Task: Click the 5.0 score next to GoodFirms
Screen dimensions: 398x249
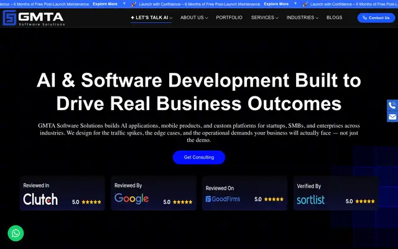Action: click(x=258, y=199)
